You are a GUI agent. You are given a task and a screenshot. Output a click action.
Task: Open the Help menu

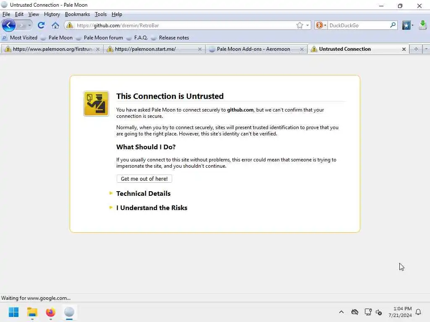point(117,14)
